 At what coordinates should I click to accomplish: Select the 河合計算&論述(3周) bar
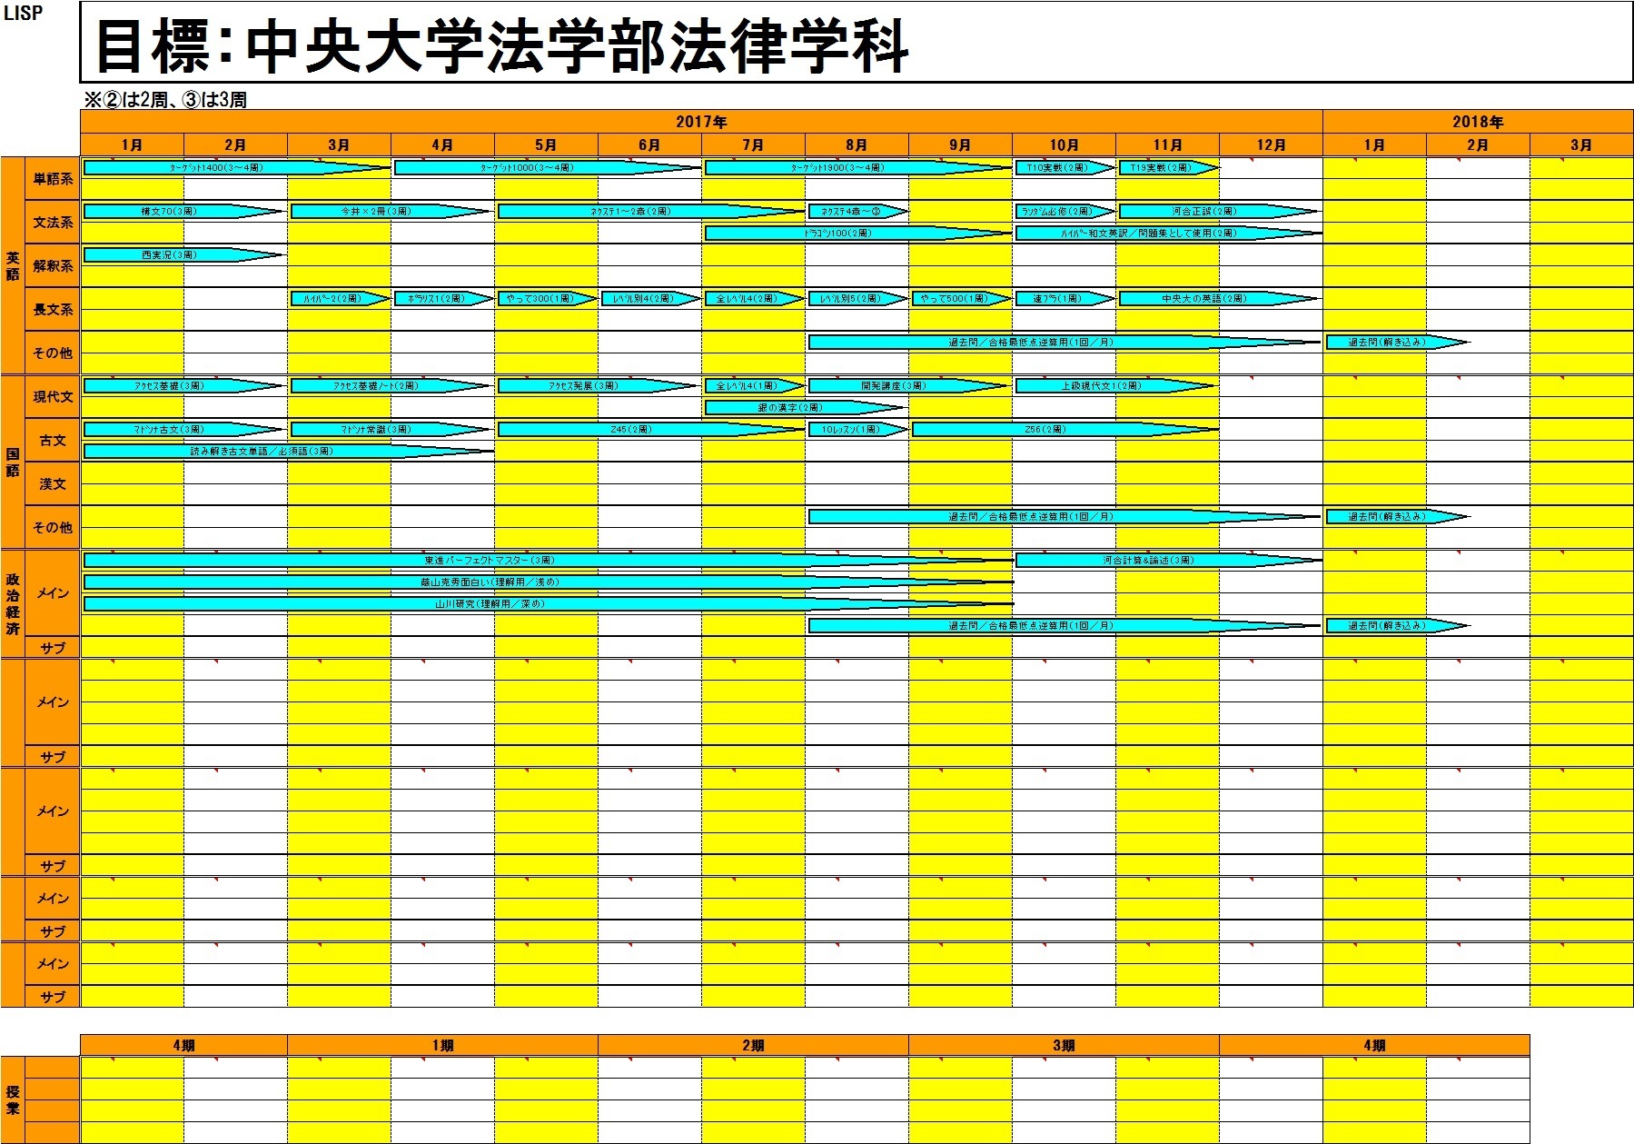click(x=1167, y=561)
